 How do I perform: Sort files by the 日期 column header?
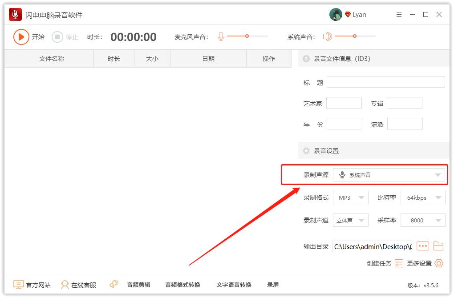[208, 58]
